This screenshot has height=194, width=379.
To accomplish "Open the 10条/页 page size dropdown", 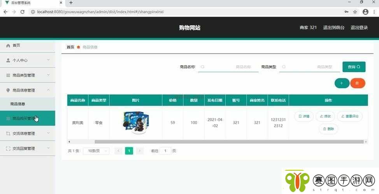I will [x=96, y=151].
